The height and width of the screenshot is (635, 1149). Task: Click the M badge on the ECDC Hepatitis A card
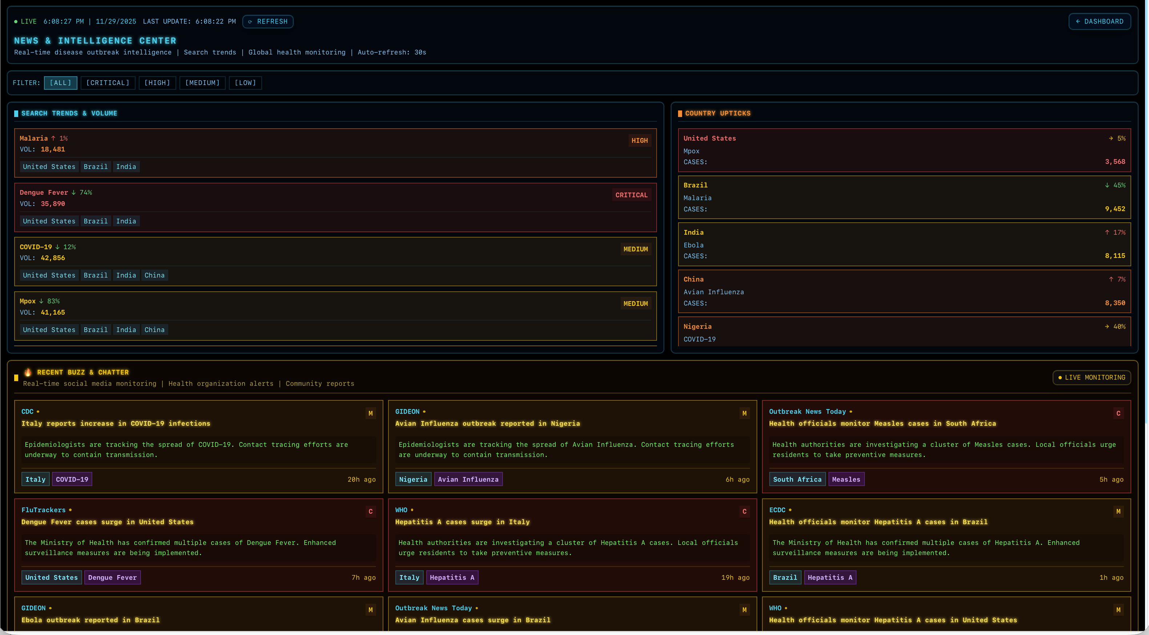tap(1118, 511)
